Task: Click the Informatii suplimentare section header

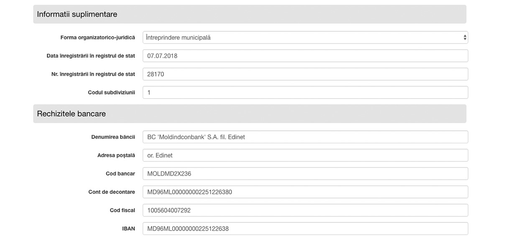Action: [x=250, y=14]
